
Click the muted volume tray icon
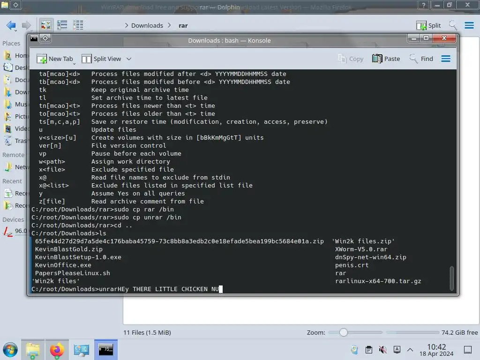pyautogui.click(x=382, y=350)
